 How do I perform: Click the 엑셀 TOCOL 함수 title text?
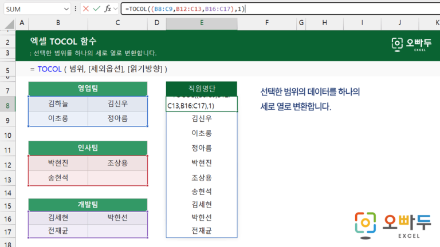(64, 42)
